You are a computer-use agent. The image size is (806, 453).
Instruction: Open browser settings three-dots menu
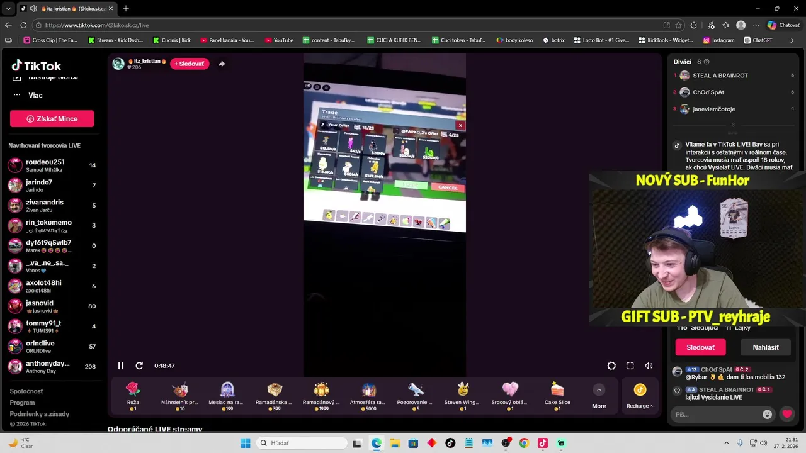coord(756,25)
